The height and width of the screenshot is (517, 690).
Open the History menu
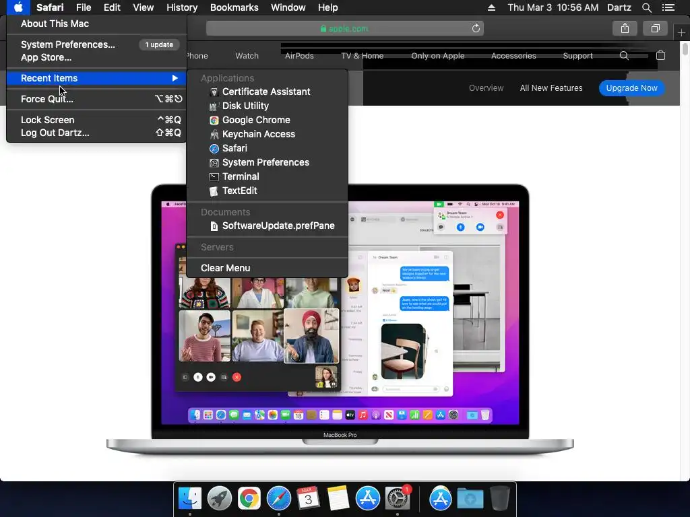pyautogui.click(x=182, y=7)
